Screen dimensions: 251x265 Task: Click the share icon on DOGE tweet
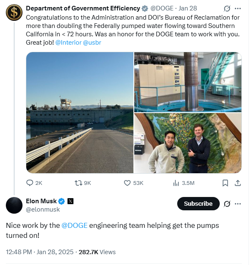pyautogui.click(x=238, y=183)
